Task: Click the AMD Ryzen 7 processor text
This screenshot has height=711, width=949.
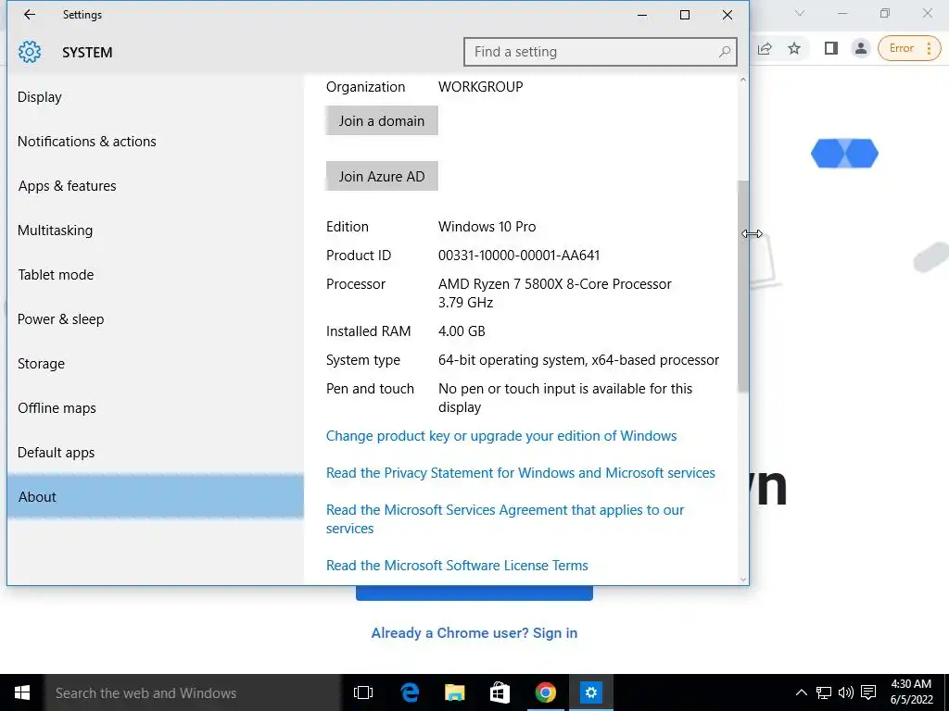Action: pos(554,293)
